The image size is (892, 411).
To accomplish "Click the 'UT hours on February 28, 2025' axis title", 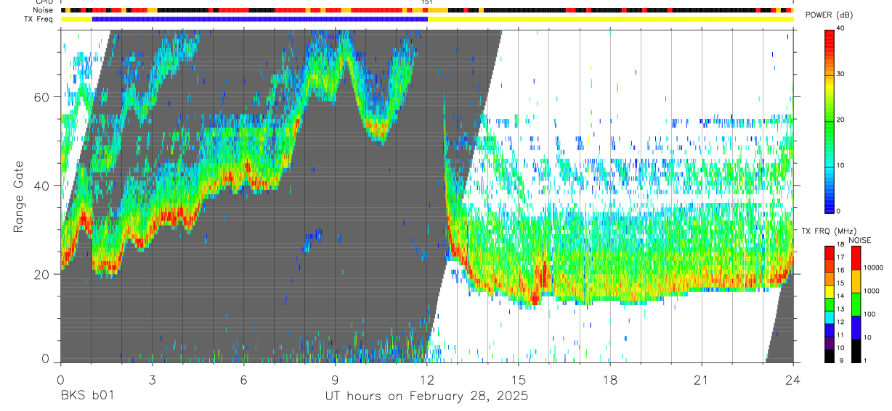I will click(x=426, y=397).
